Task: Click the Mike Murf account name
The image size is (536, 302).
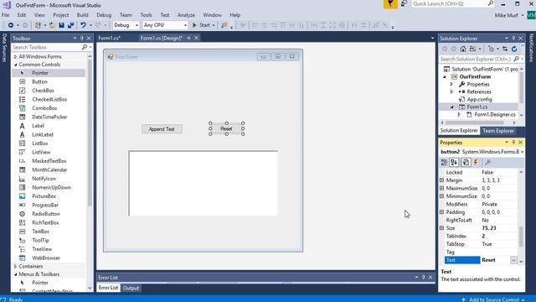Action: click(507, 15)
